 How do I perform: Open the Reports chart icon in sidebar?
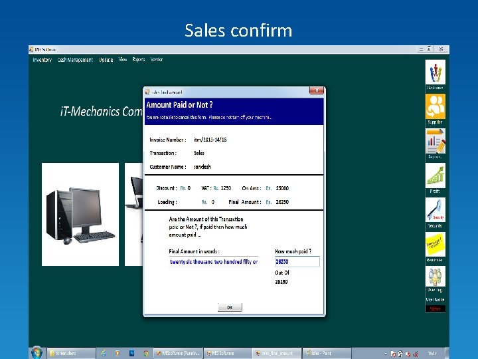[x=436, y=141]
